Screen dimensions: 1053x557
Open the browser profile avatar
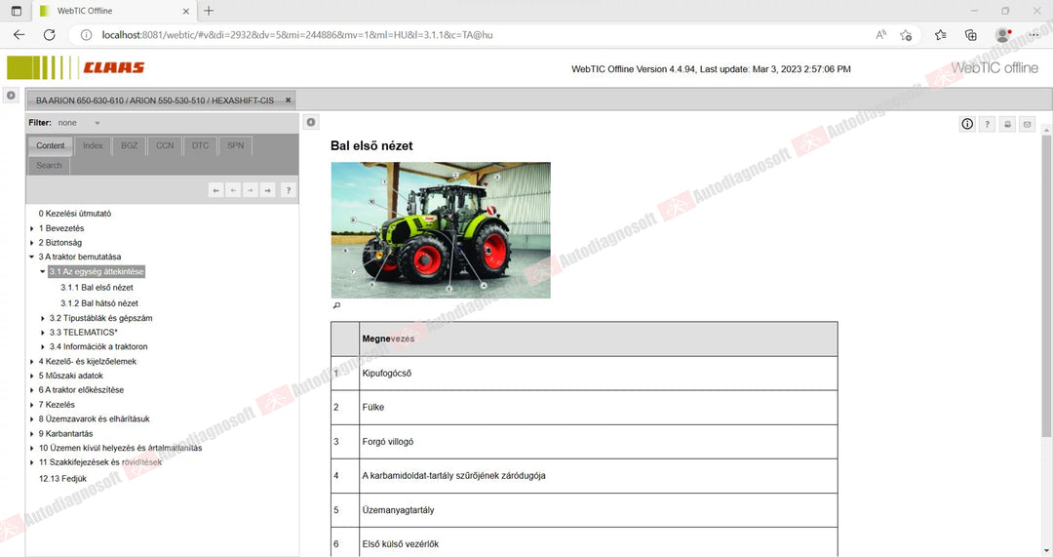tap(1003, 35)
